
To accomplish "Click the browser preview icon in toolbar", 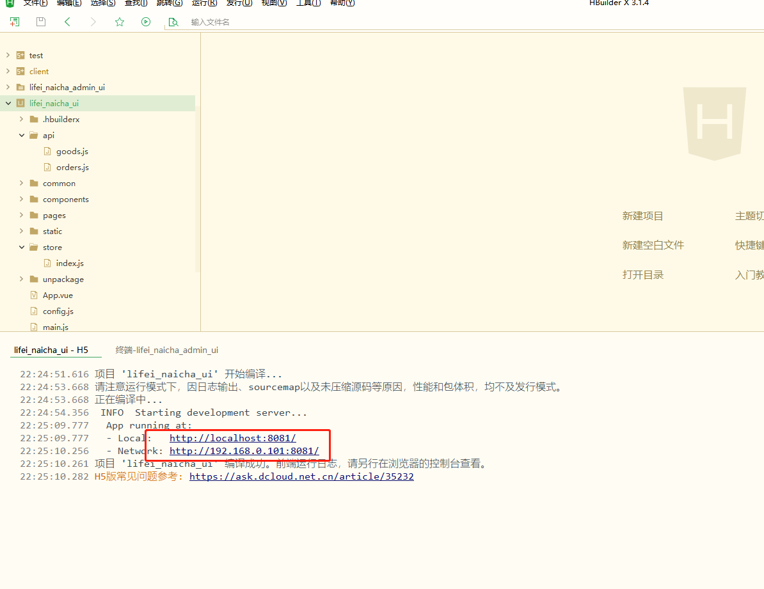I will click(x=173, y=21).
